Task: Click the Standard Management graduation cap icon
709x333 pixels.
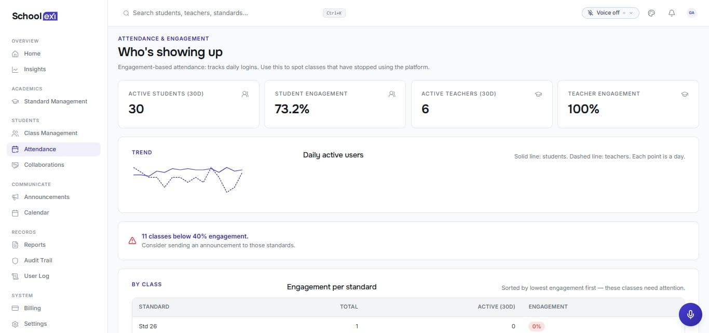Action: point(15,101)
